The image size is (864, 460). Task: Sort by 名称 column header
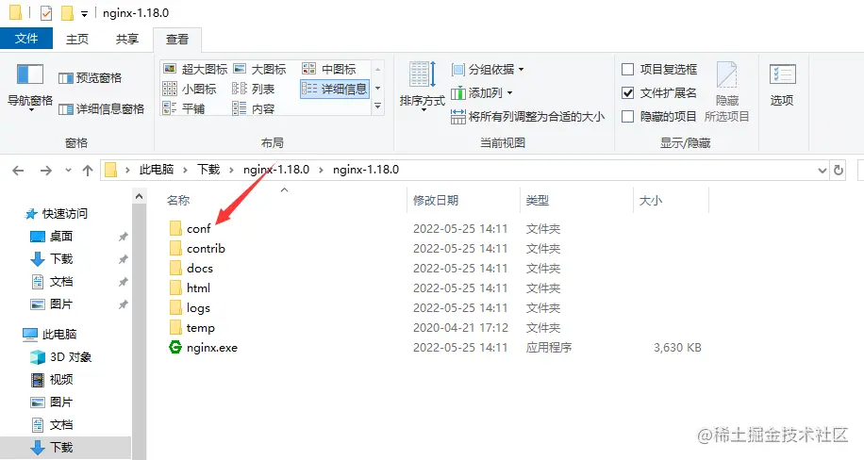coord(178,201)
